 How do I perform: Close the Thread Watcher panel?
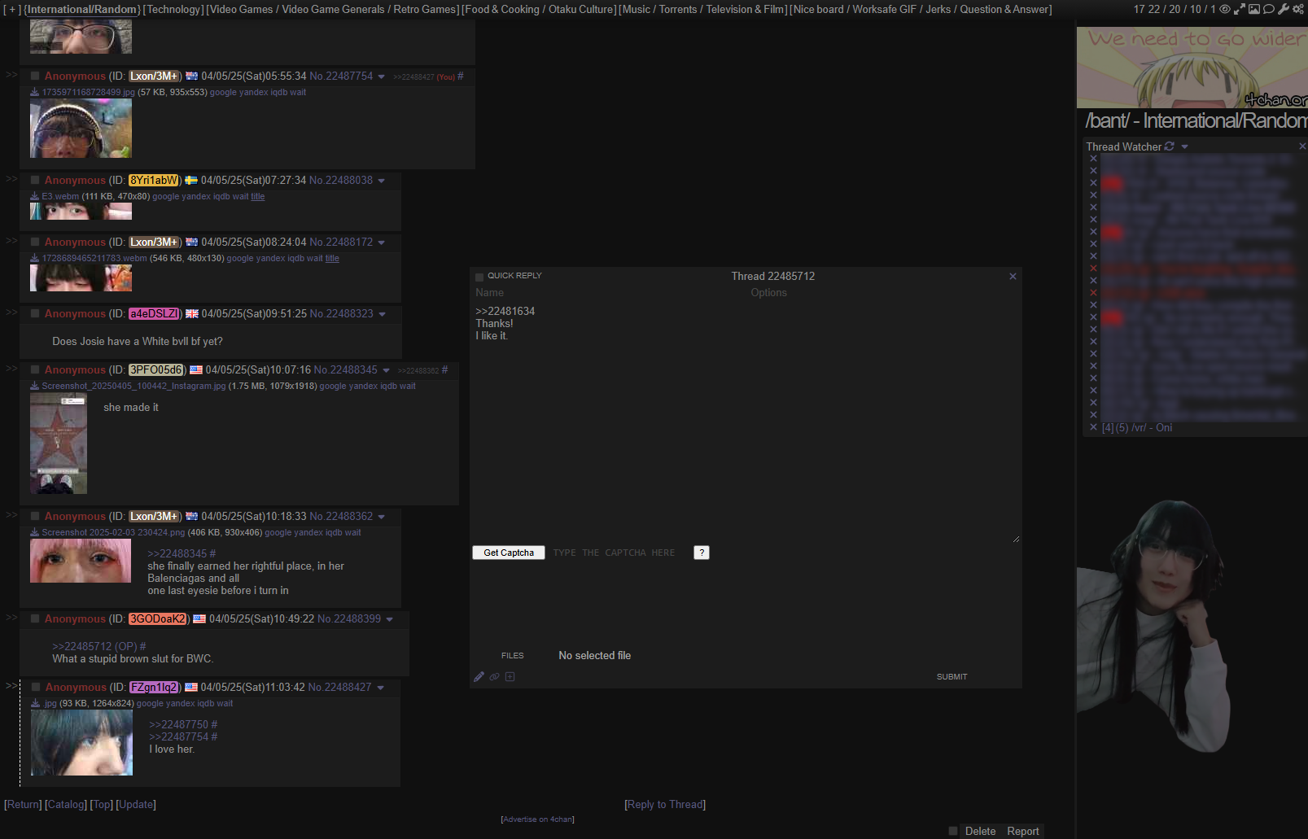(x=1302, y=146)
